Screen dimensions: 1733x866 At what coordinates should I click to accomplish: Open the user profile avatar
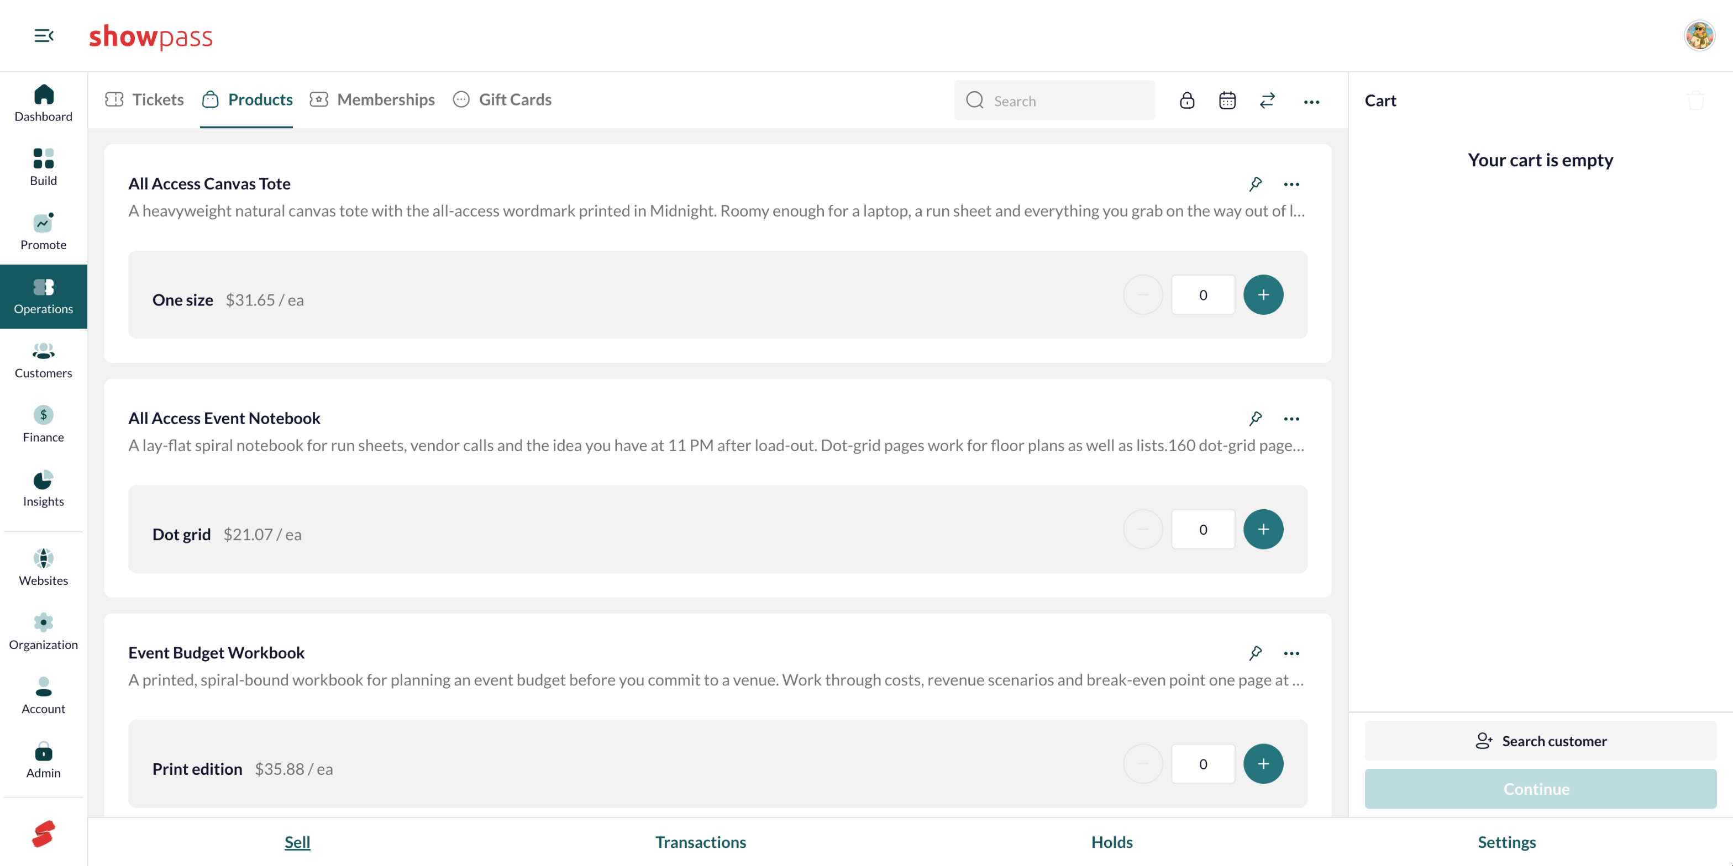(1699, 36)
